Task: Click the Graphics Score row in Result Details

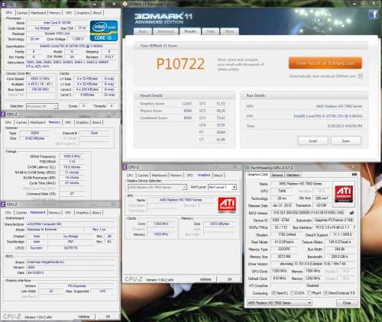Action: 166,104
